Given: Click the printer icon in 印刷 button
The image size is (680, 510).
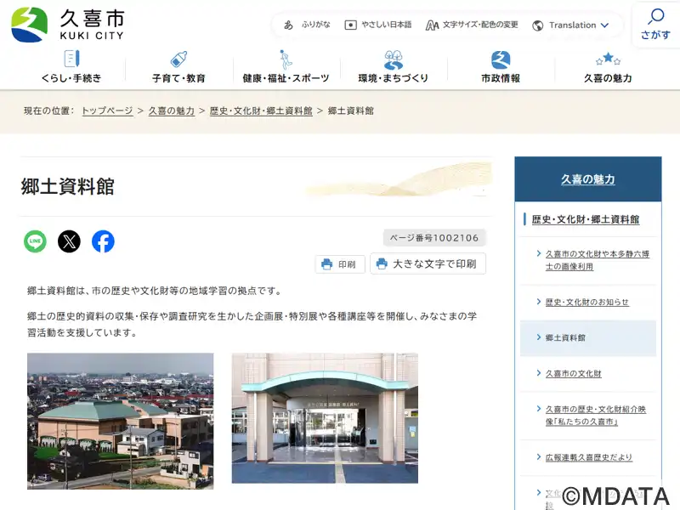Looking at the screenshot, I should 326,264.
